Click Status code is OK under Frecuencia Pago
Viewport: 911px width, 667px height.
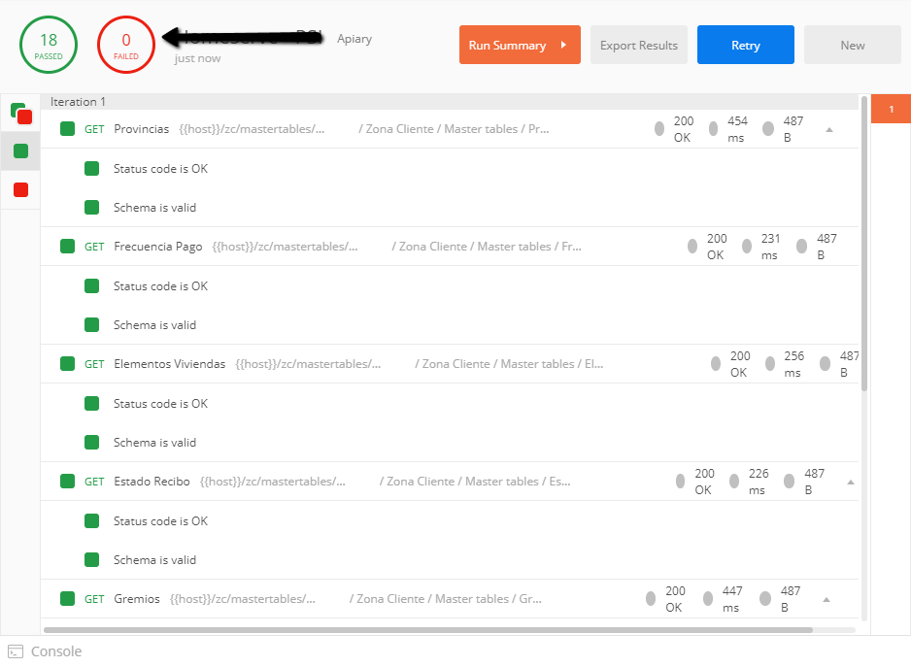click(160, 285)
